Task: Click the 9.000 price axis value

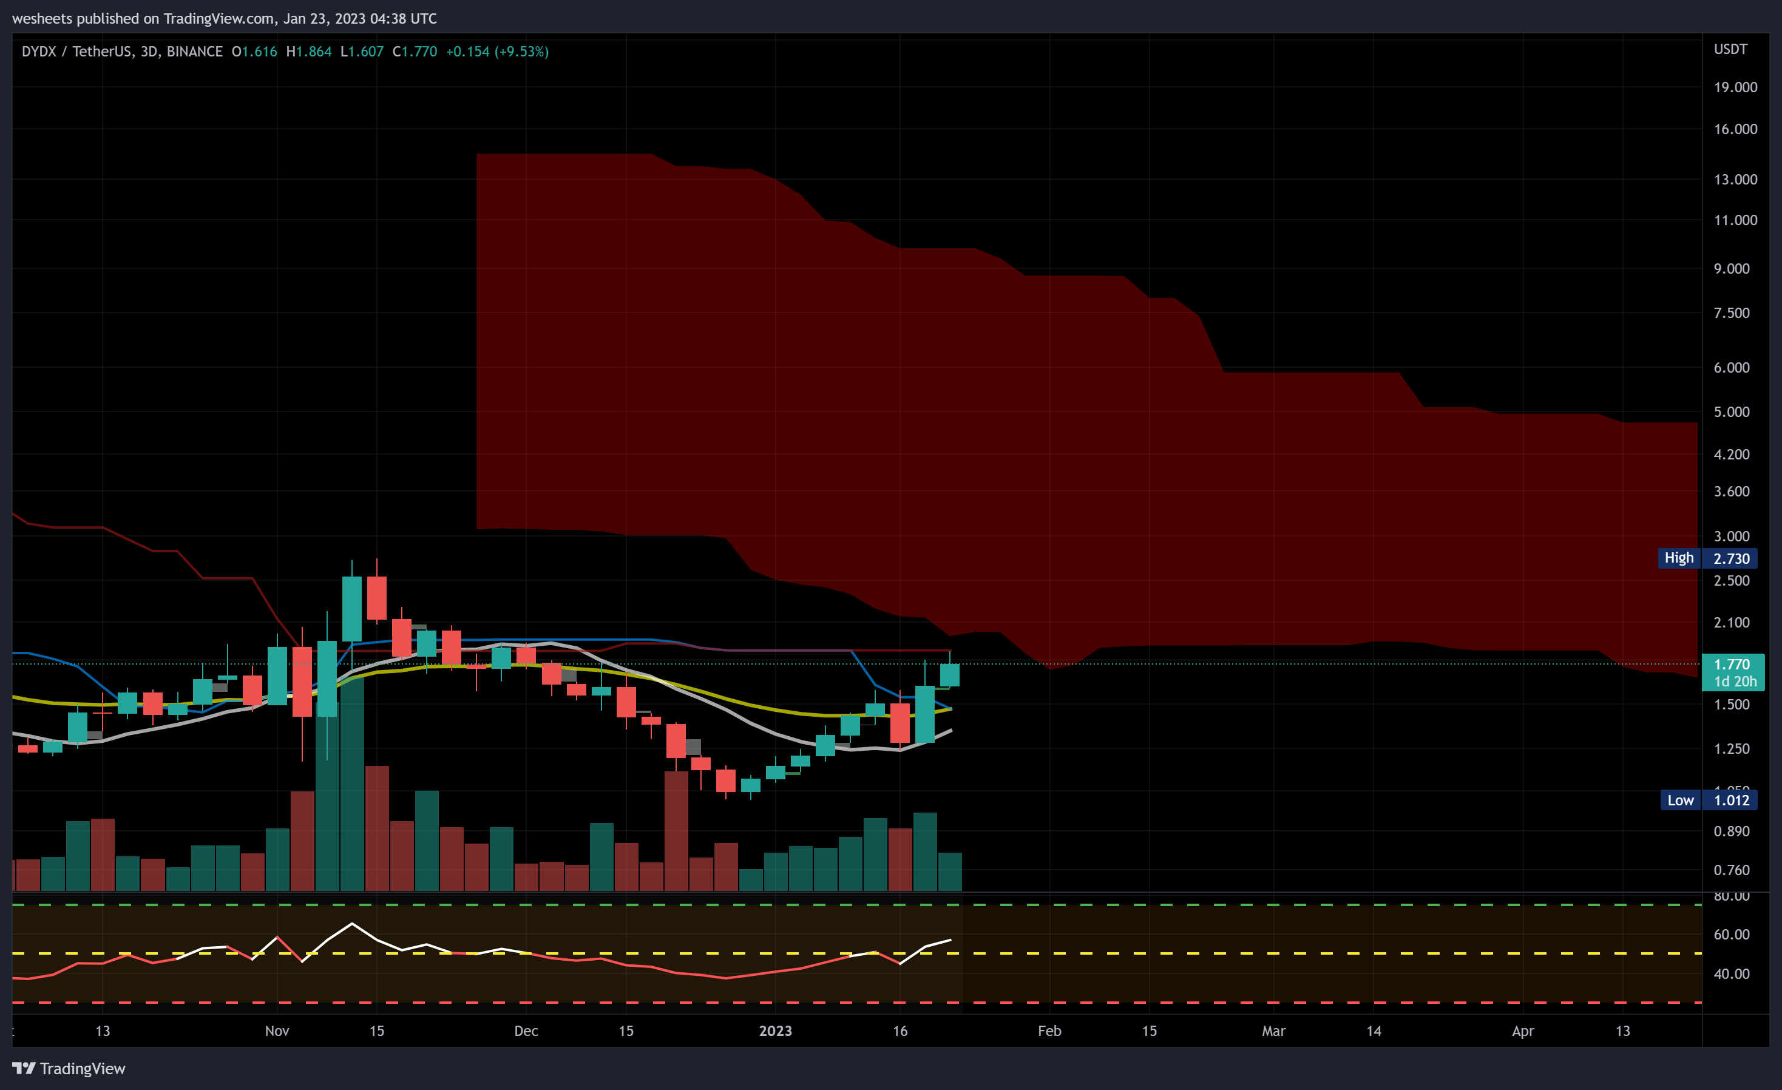Action: 1732,268
